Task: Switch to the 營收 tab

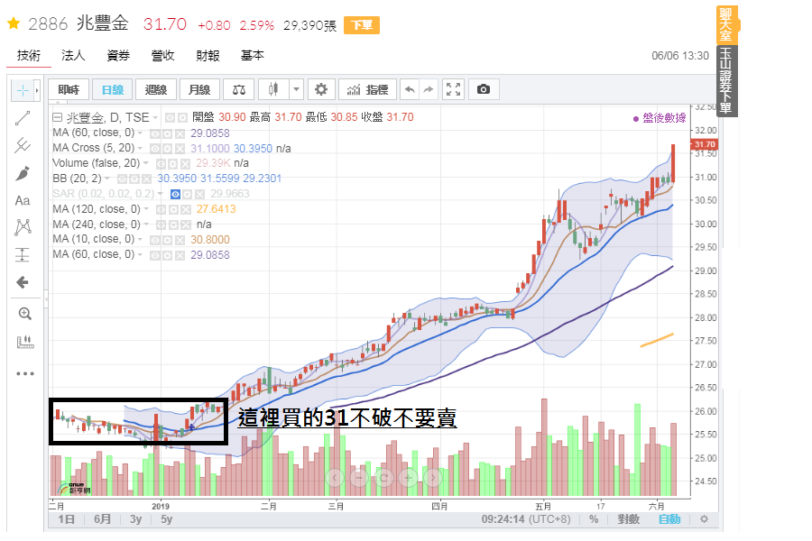Action: click(x=162, y=55)
